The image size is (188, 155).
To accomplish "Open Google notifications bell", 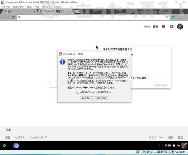I will (x=172, y=26).
